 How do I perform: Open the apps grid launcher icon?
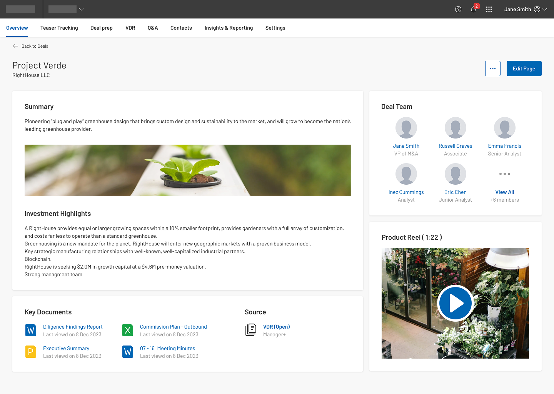(x=489, y=9)
